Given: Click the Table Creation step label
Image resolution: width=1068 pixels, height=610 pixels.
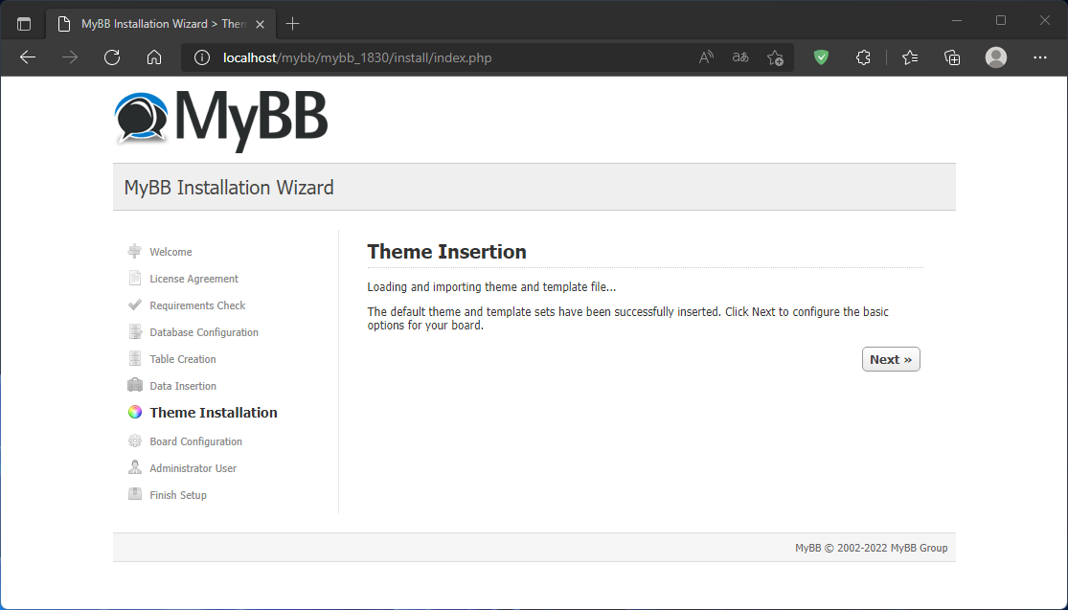Looking at the screenshot, I should pos(183,359).
